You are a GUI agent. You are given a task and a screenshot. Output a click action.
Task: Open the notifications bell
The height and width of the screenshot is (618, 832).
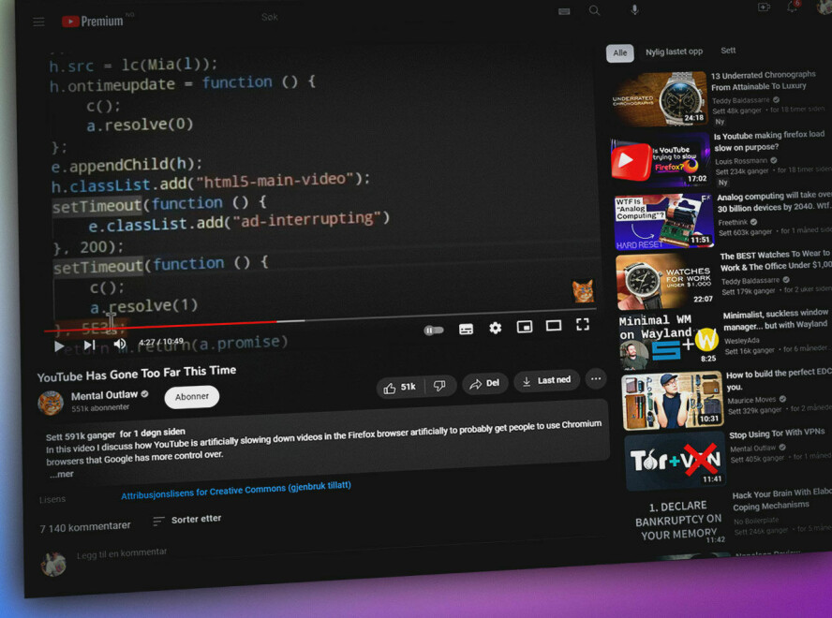click(793, 7)
